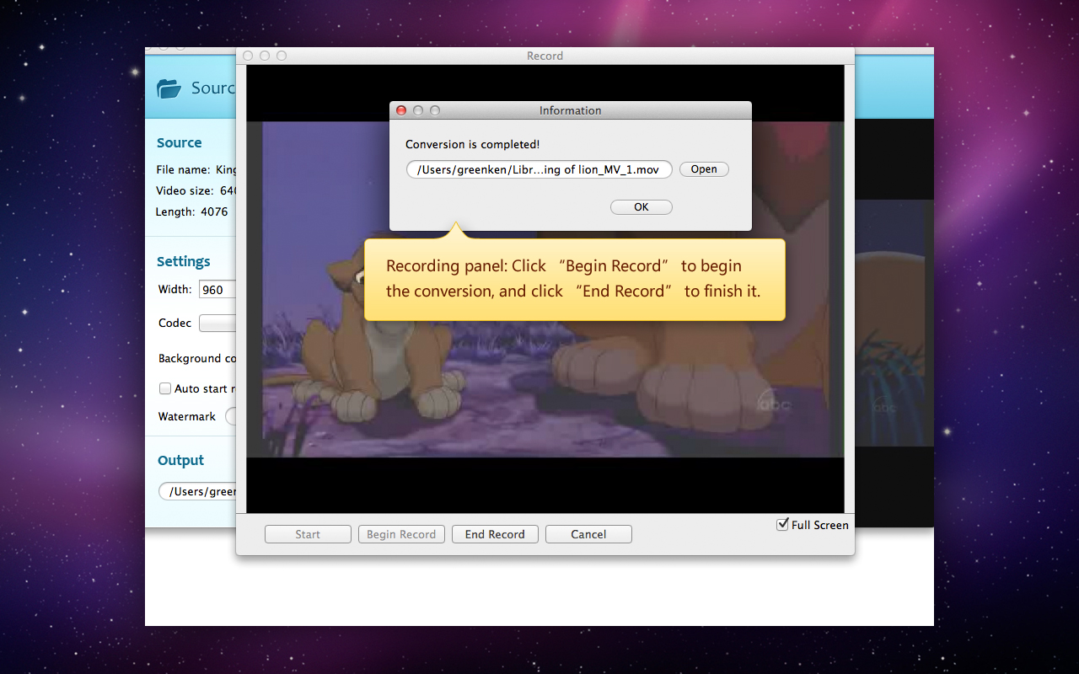1079x674 pixels.
Task: Close the Information dialog with red button
Action: (x=401, y=110)
